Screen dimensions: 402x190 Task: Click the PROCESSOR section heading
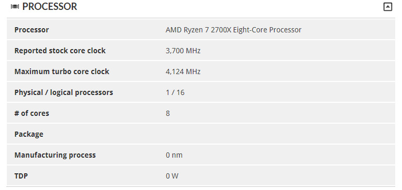(50, 7)
